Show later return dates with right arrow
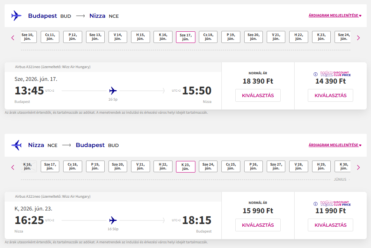Image resolution: width=371 pixels, height=248 pixels. coord(358,167)
